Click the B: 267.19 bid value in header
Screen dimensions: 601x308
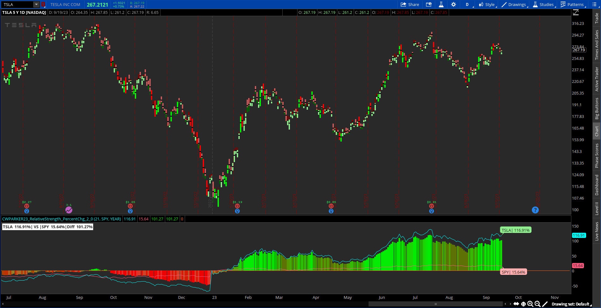(x=137, y=3)
